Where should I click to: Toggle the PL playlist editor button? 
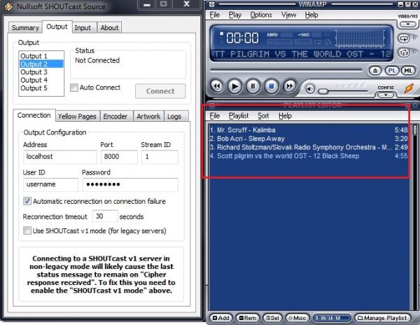pos(392,71)
